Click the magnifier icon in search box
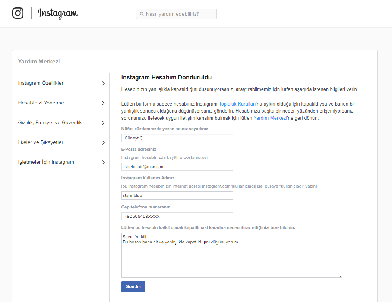 [x=142, y=14]
